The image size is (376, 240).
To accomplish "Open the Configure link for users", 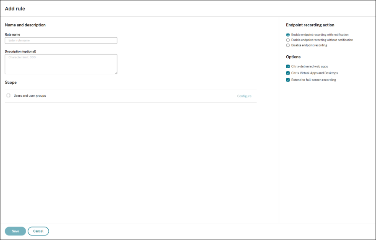I will [x=244, y=96].
